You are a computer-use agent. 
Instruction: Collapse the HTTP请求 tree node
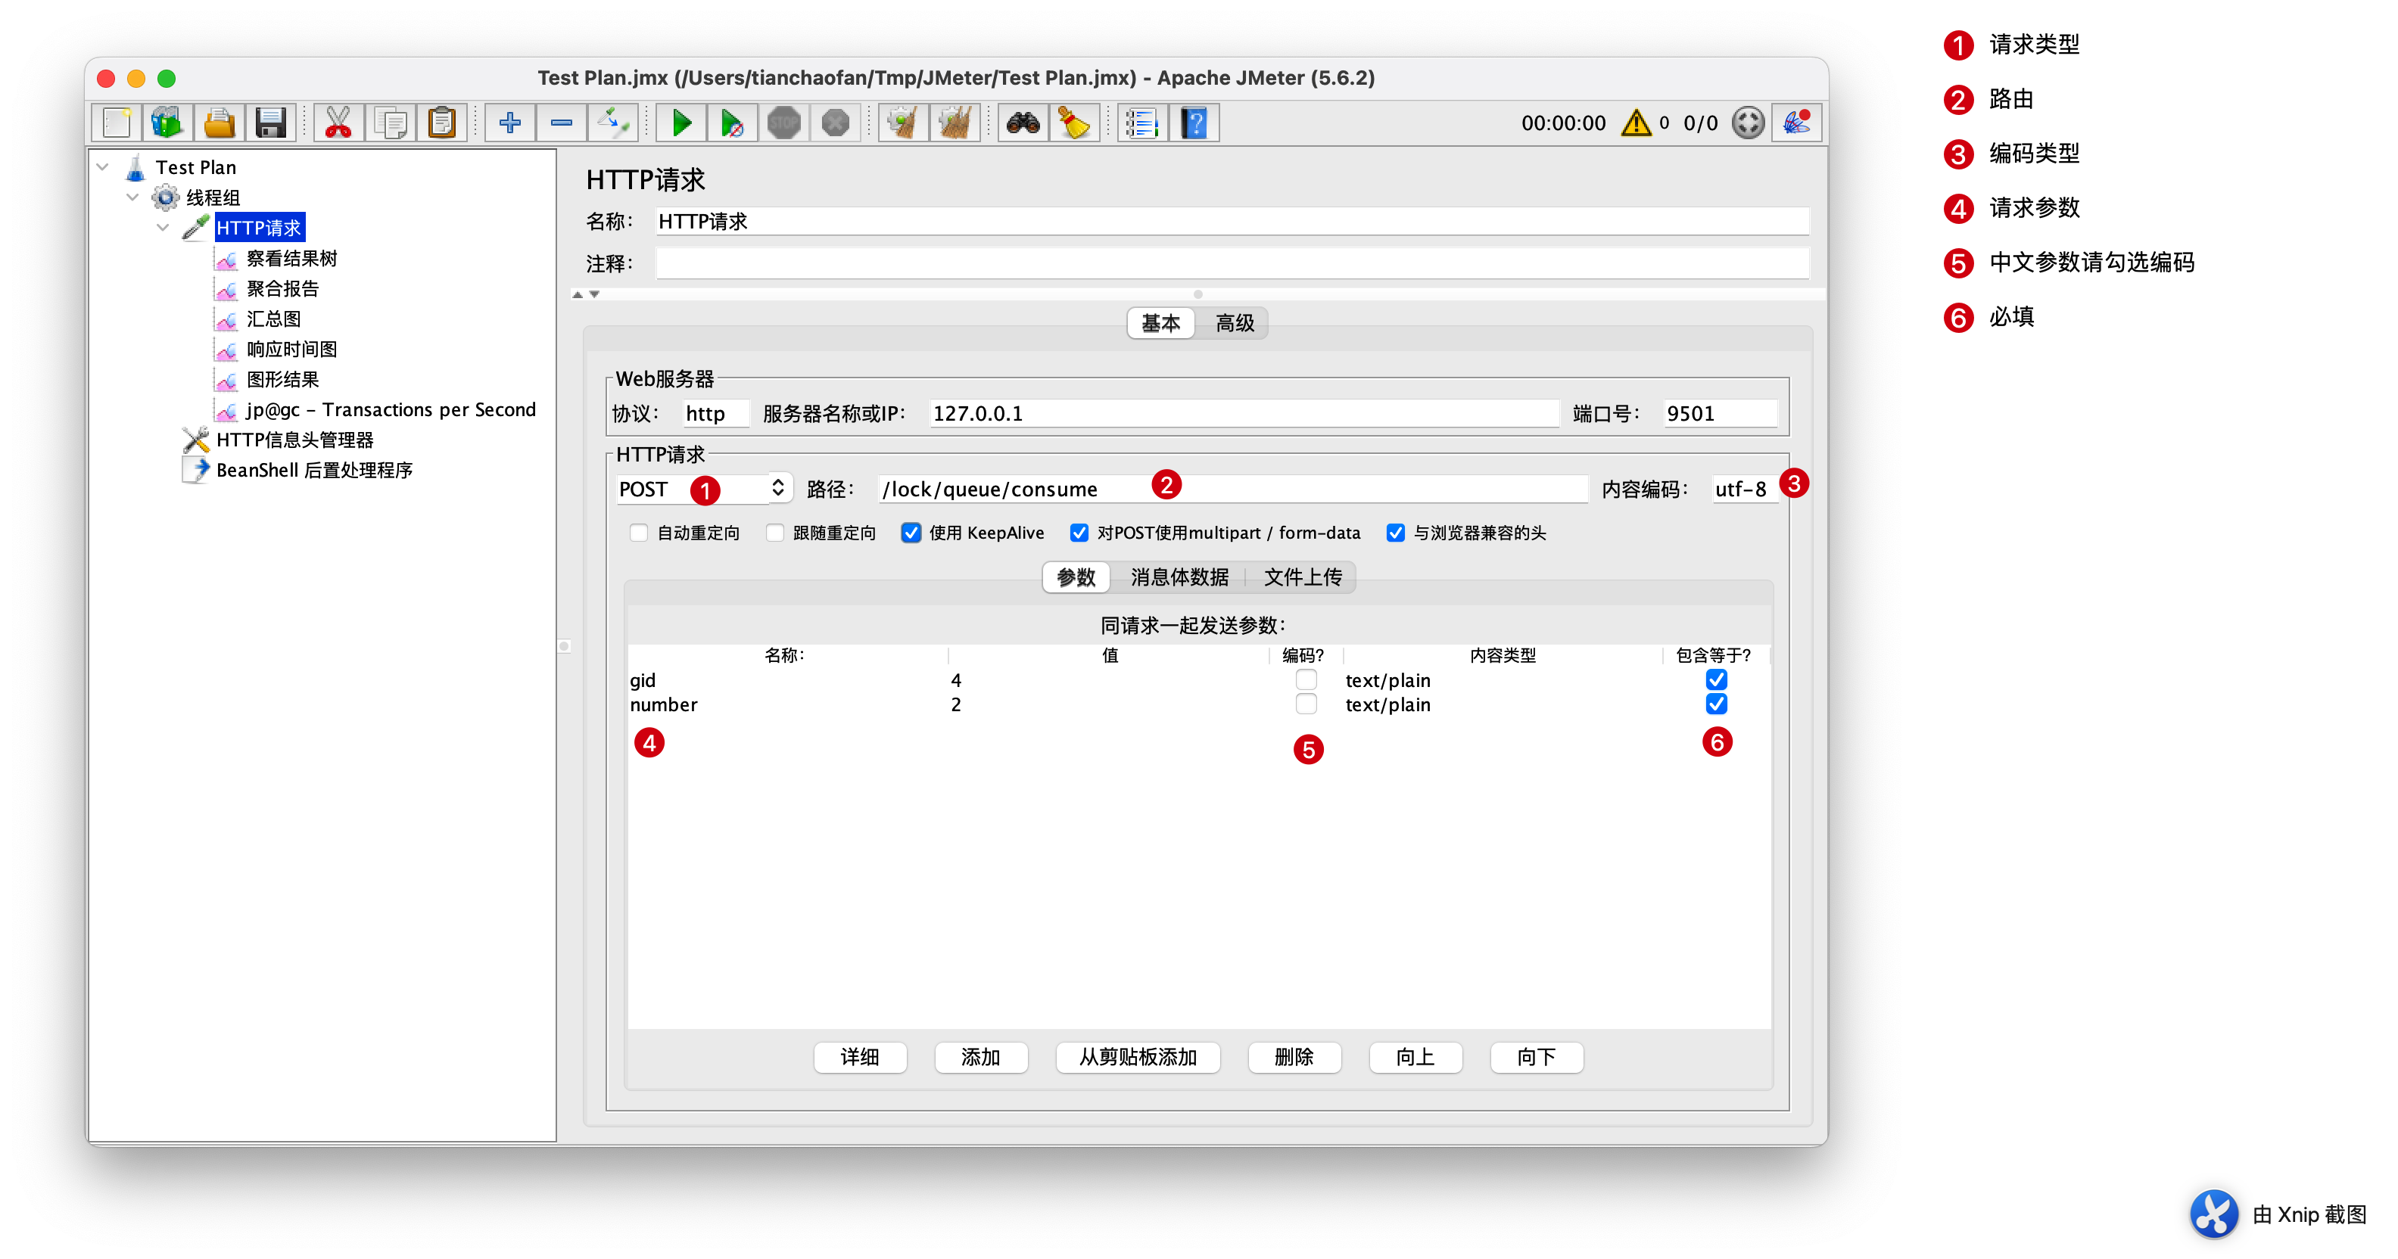(163, 228)
